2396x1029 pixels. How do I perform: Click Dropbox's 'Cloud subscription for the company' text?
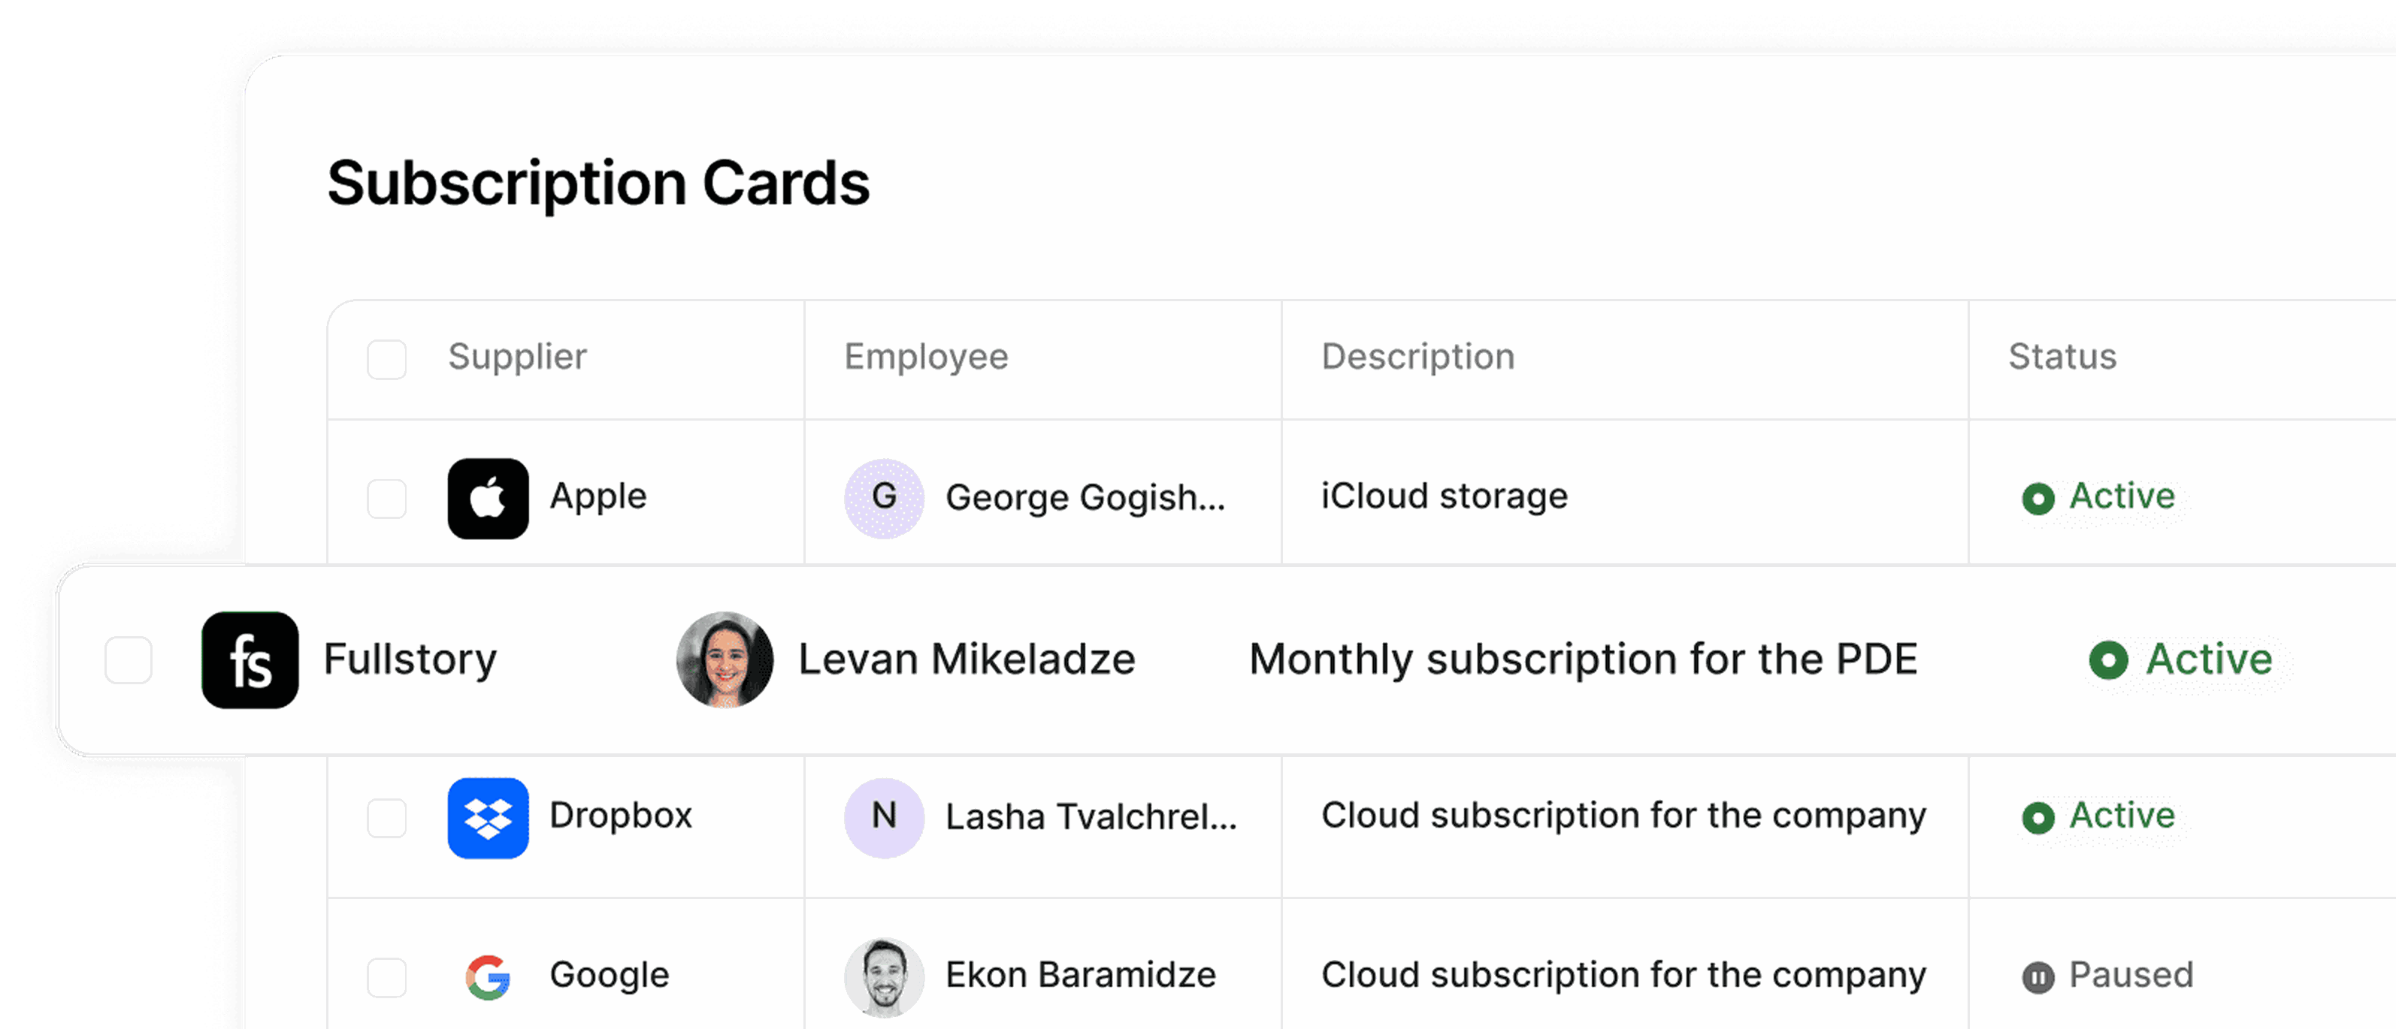coord(1623,816)
